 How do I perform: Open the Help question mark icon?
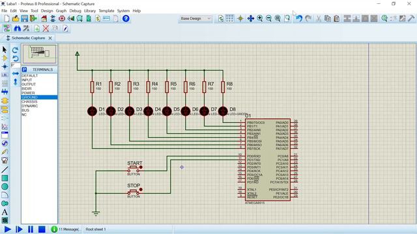click(x=126, y=19)
